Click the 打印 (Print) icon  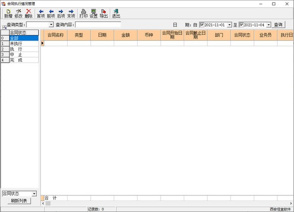click(83, 13)
